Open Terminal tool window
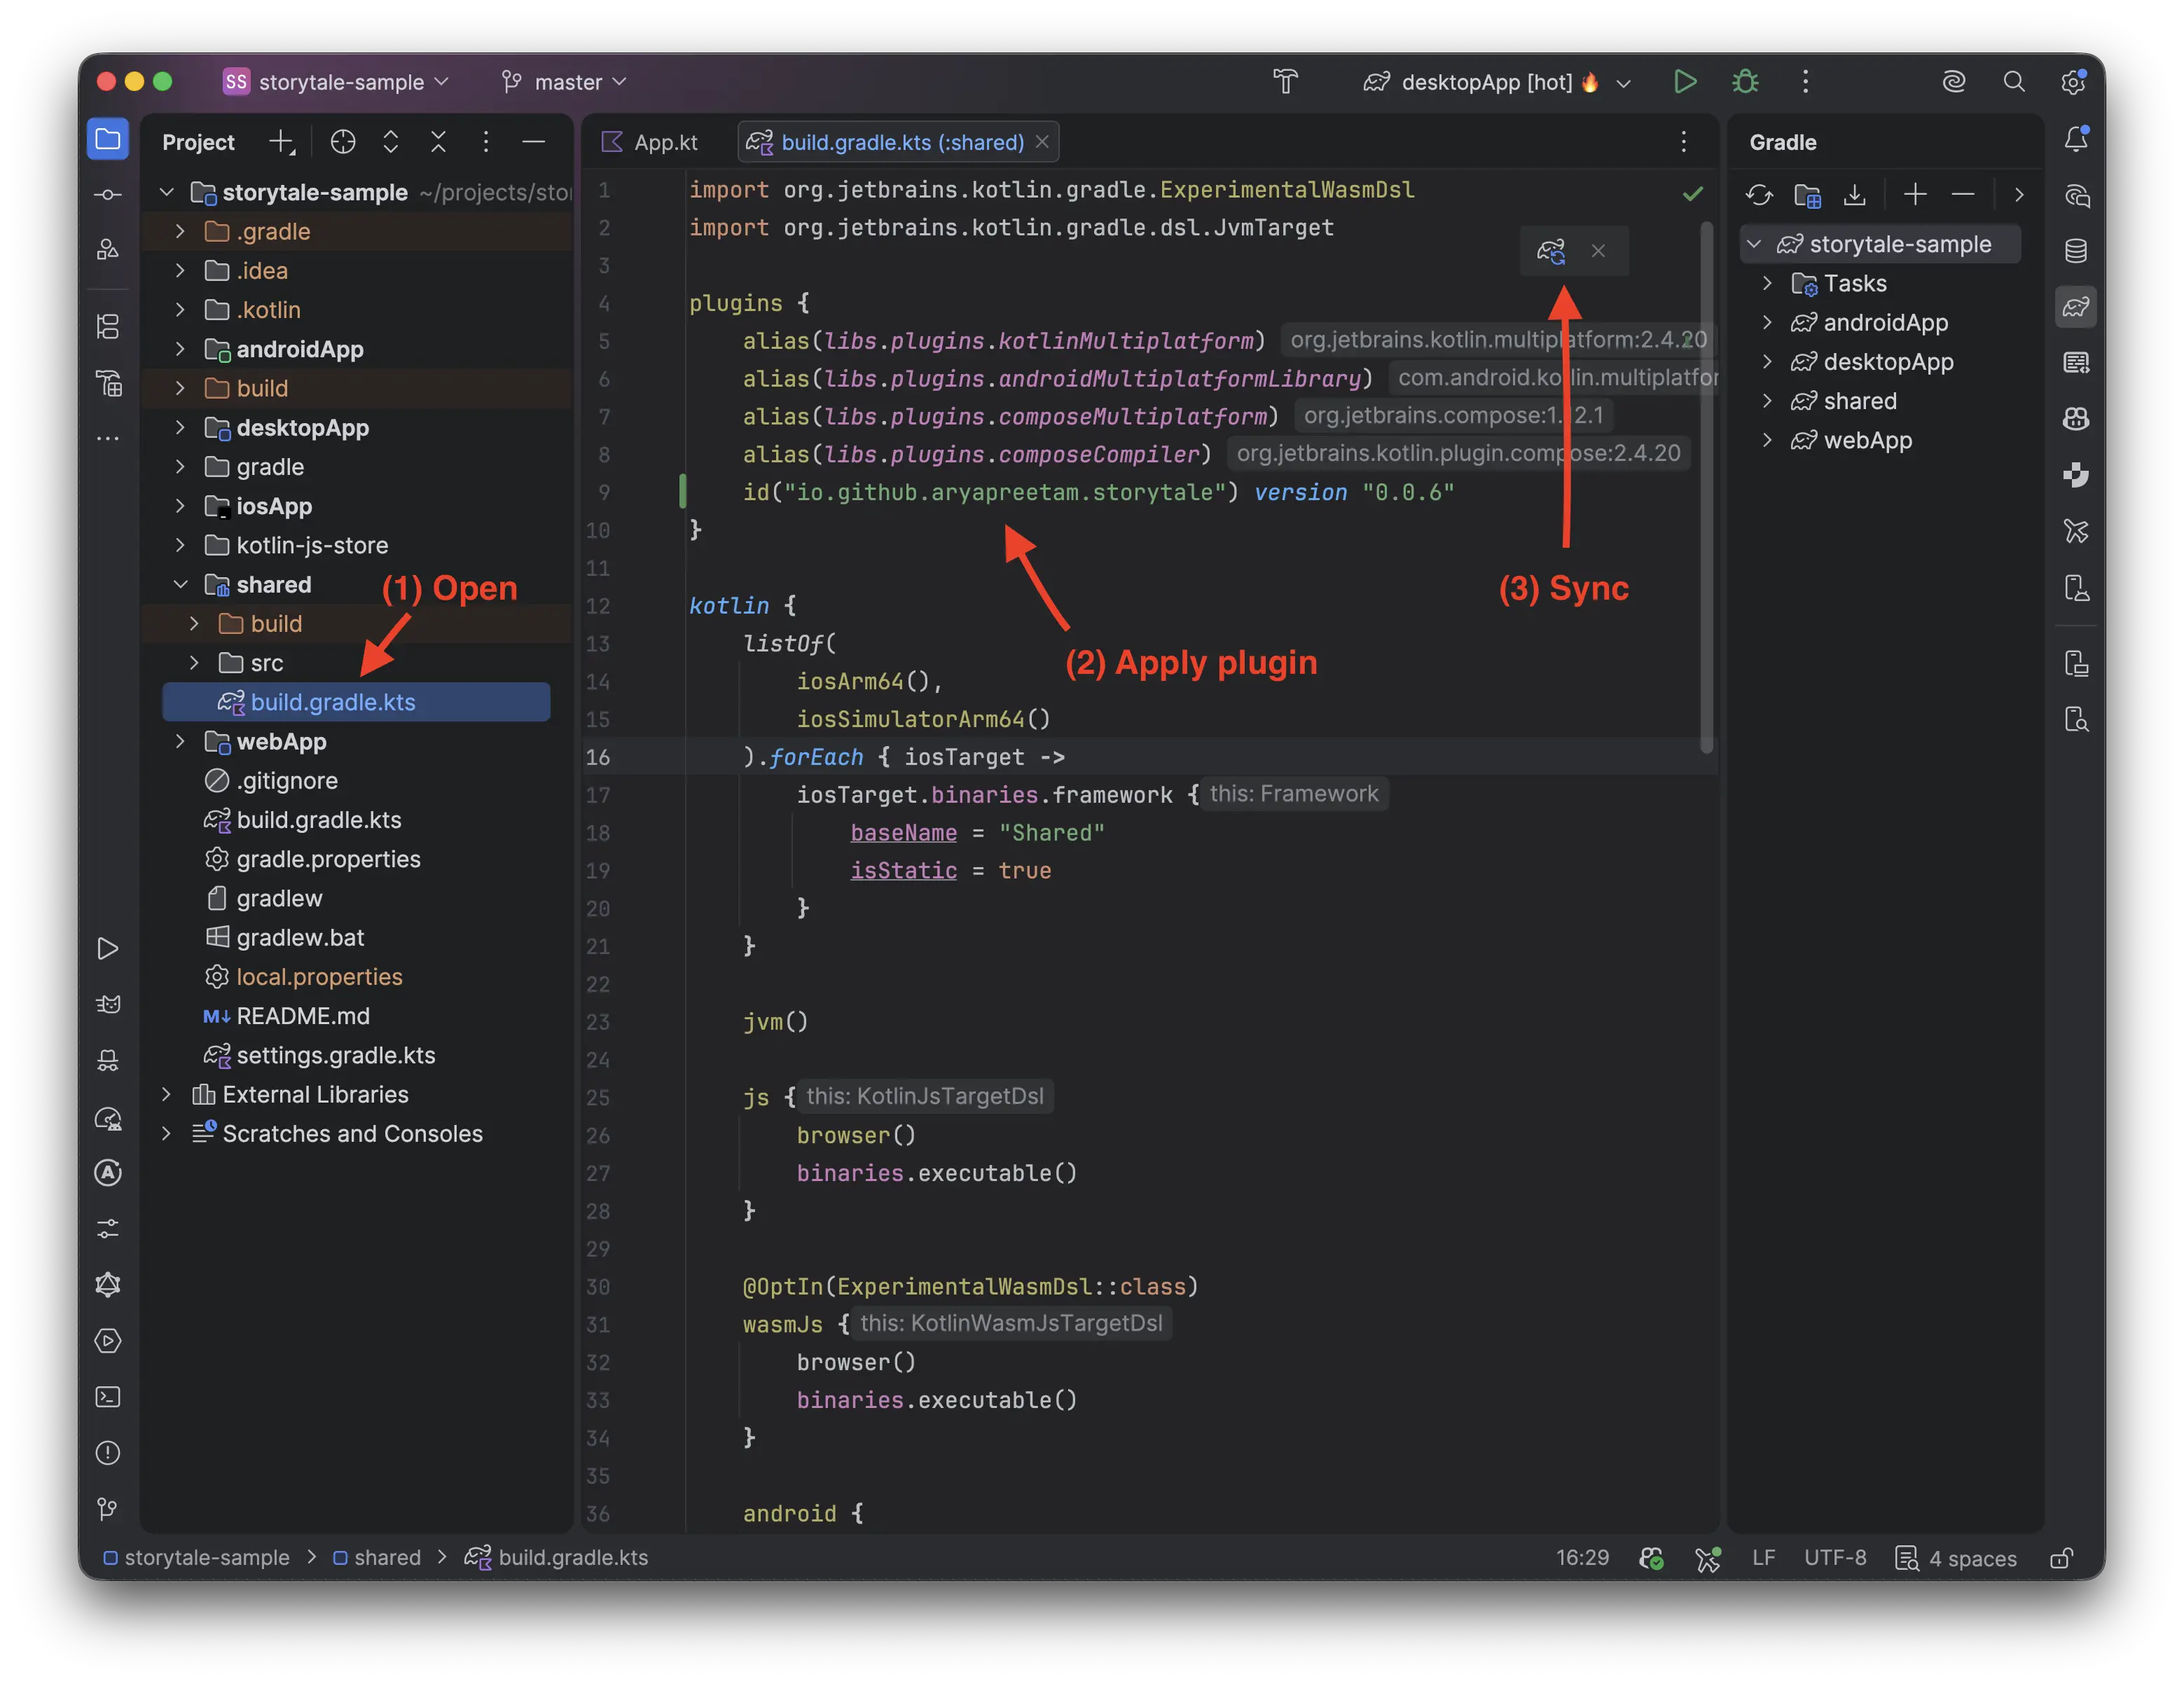Viewport: 2184px width, 1684px height. (108, 1397)
